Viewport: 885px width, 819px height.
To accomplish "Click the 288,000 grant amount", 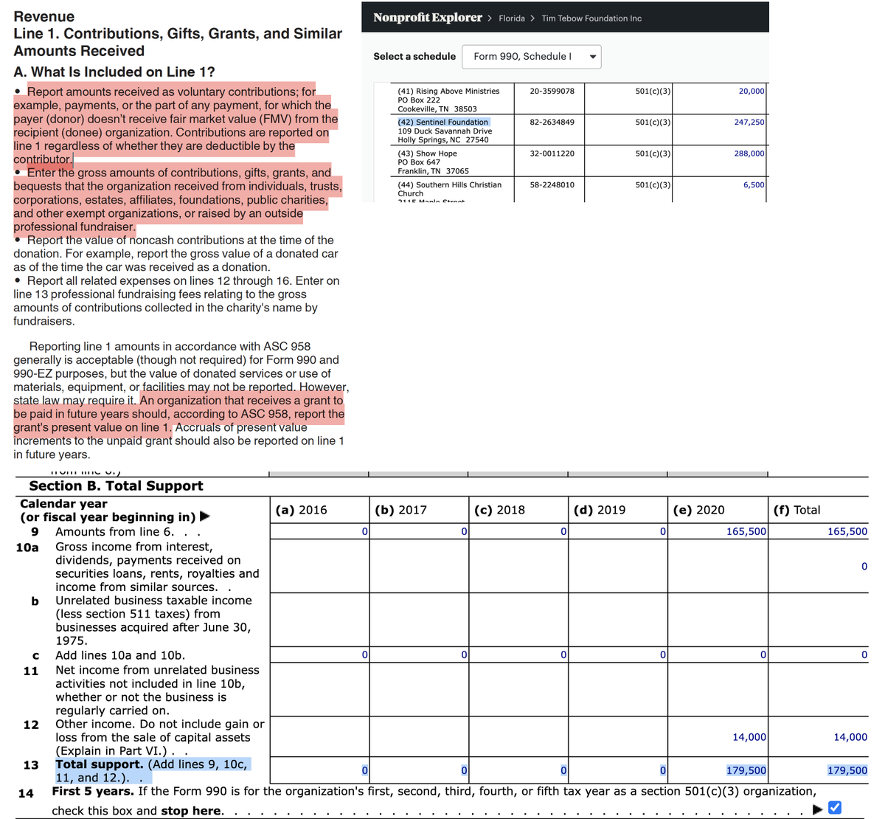I will click(749, 153).
